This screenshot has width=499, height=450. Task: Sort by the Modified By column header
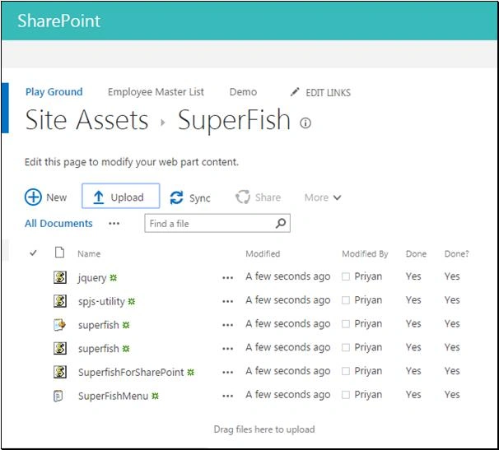pos(365,253)
